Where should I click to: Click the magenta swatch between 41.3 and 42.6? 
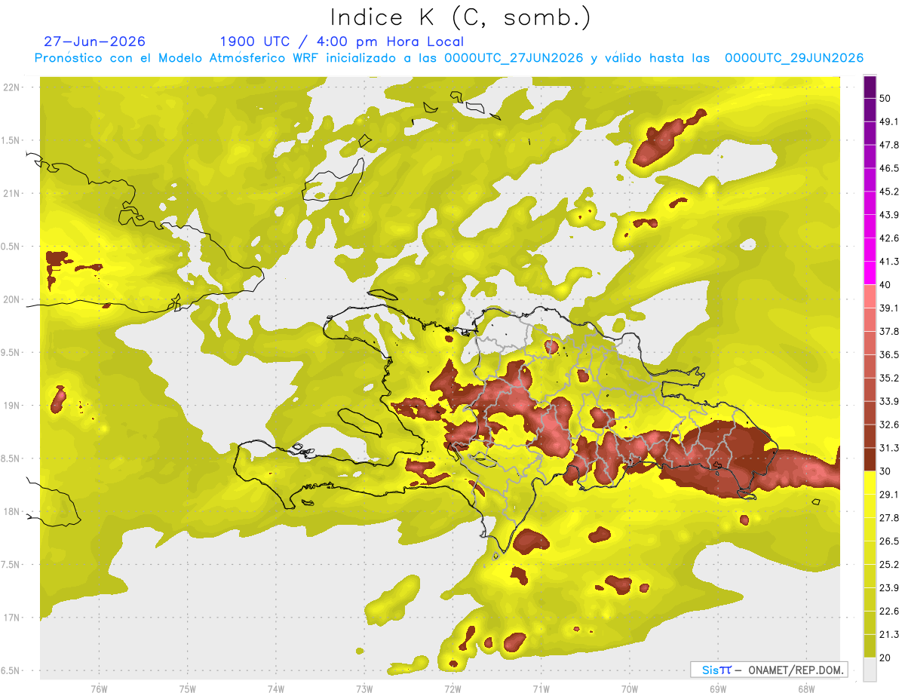coord(870,250)
